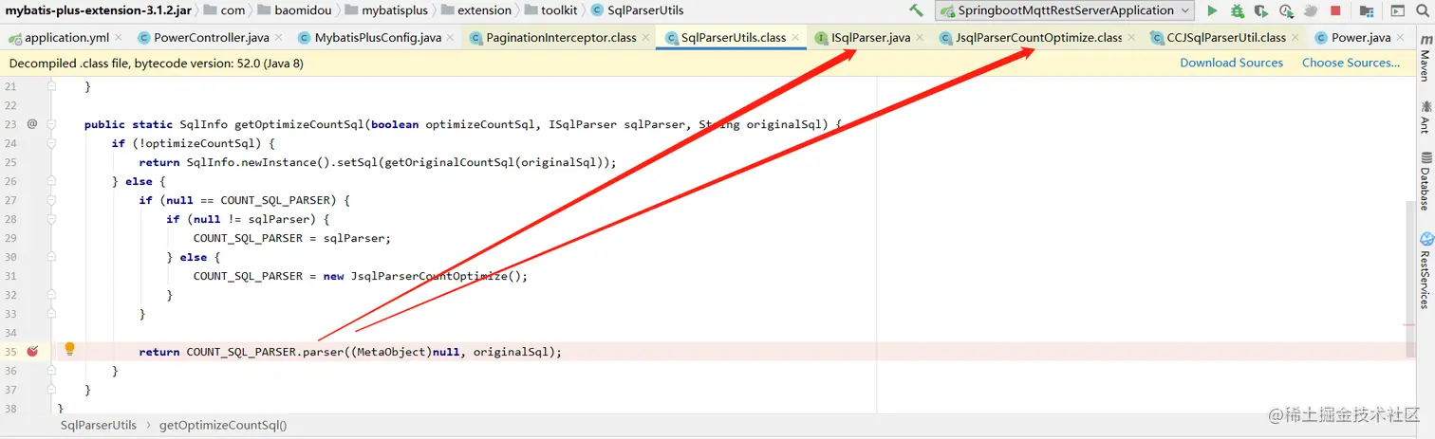The width and height of the screenshot is (1435, 439).
Task: Click SqlParserUtils in bottom breadcrumb
Action: (99, 426)
